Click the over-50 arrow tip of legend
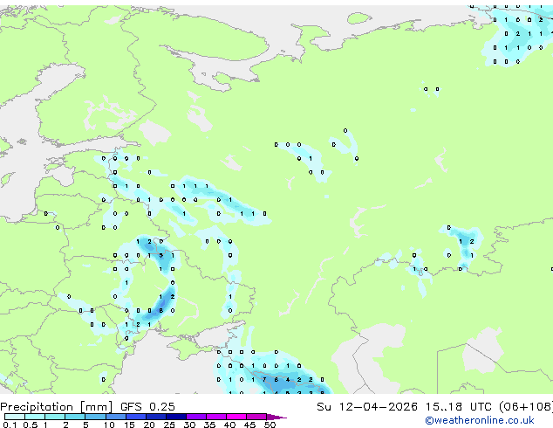553x428 pixels. 276,418
